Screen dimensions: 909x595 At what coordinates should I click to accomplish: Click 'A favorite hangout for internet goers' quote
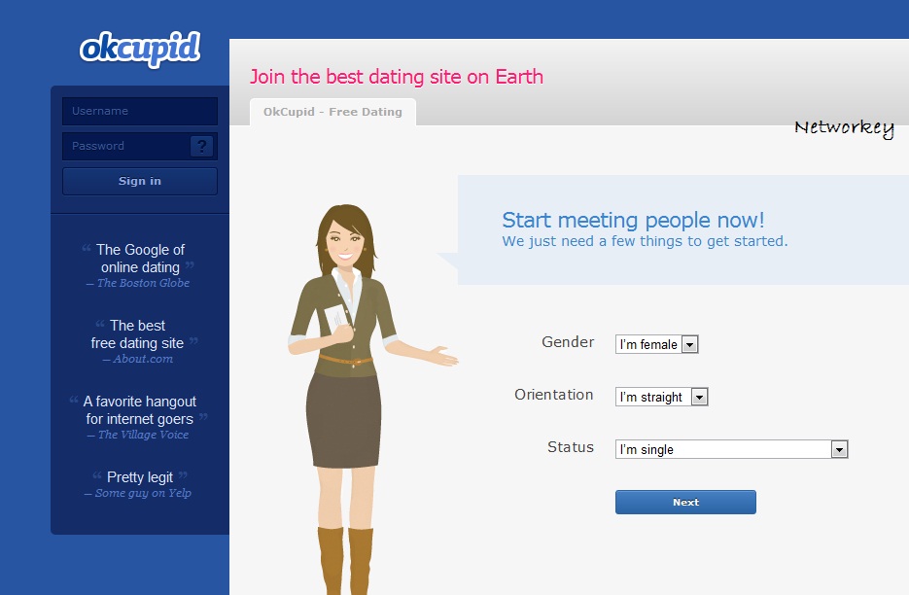(x=139, y=410)
